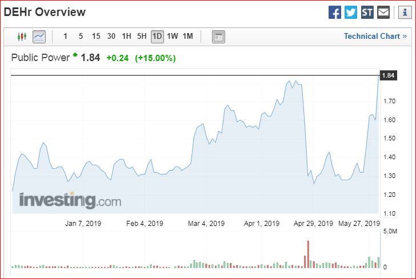The width and height of the screenshot is (416, 279).
Task: Select the 5 minute interval
Action: coord(81,37)
